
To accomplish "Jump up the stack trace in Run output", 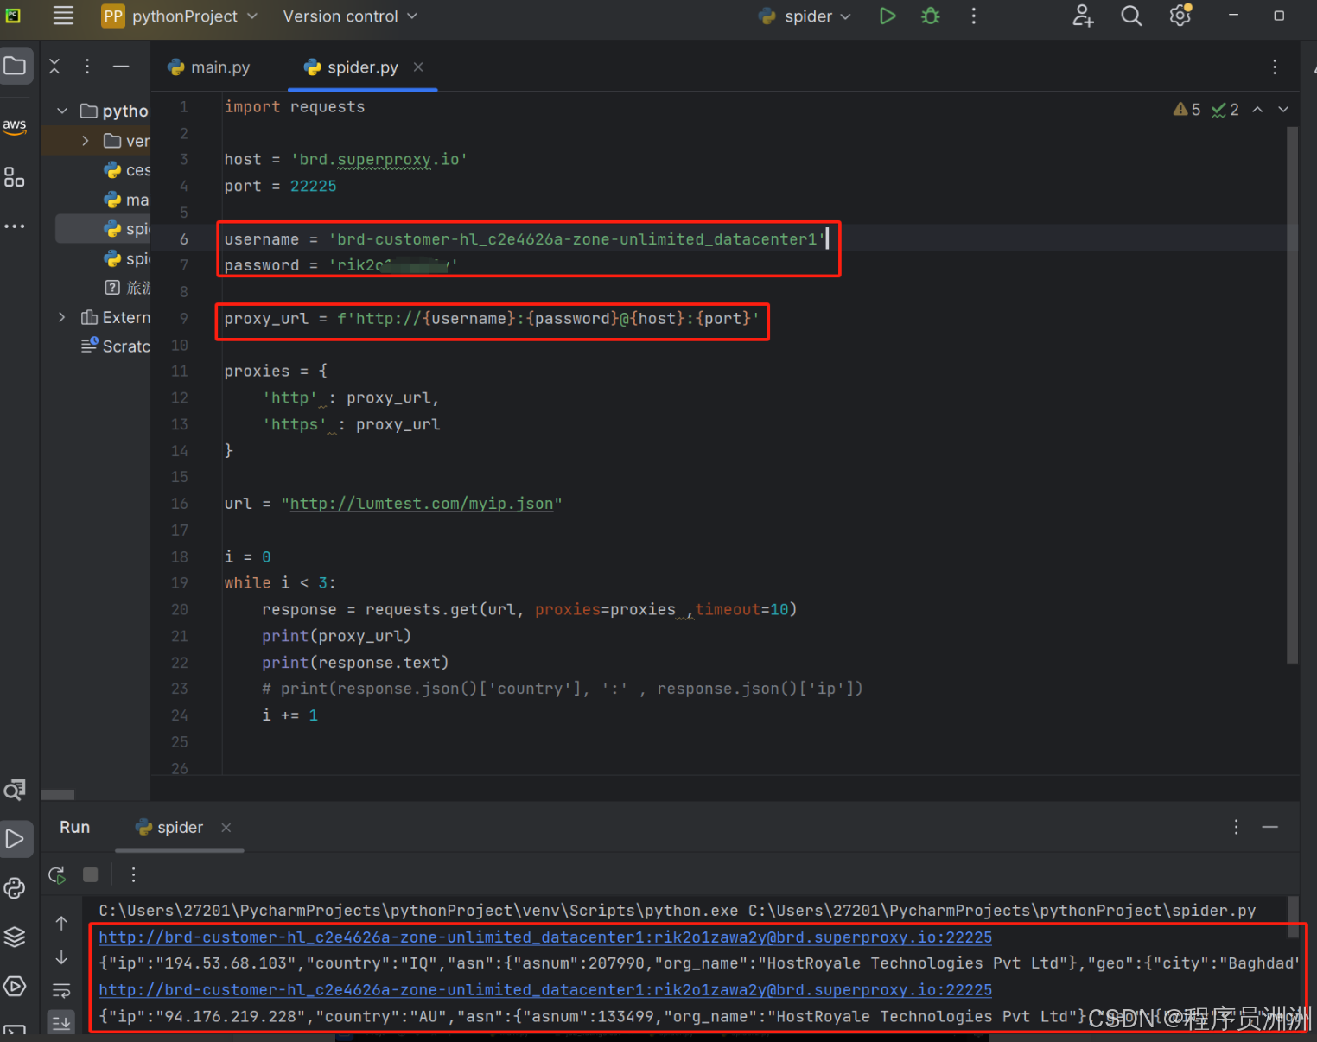I will (61, 924).
